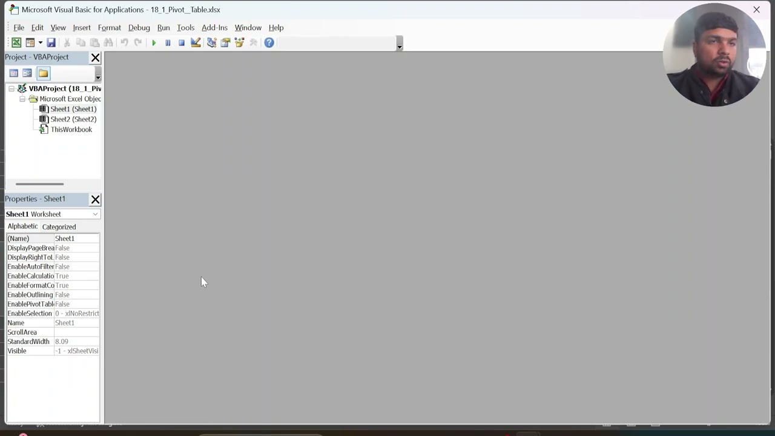Save the workbook with the floppy icon
Screen dimensions: 775x436
51,42
